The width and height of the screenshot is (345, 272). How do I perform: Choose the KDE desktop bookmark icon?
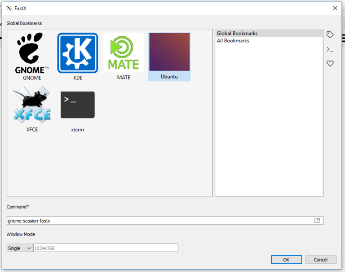78,53
